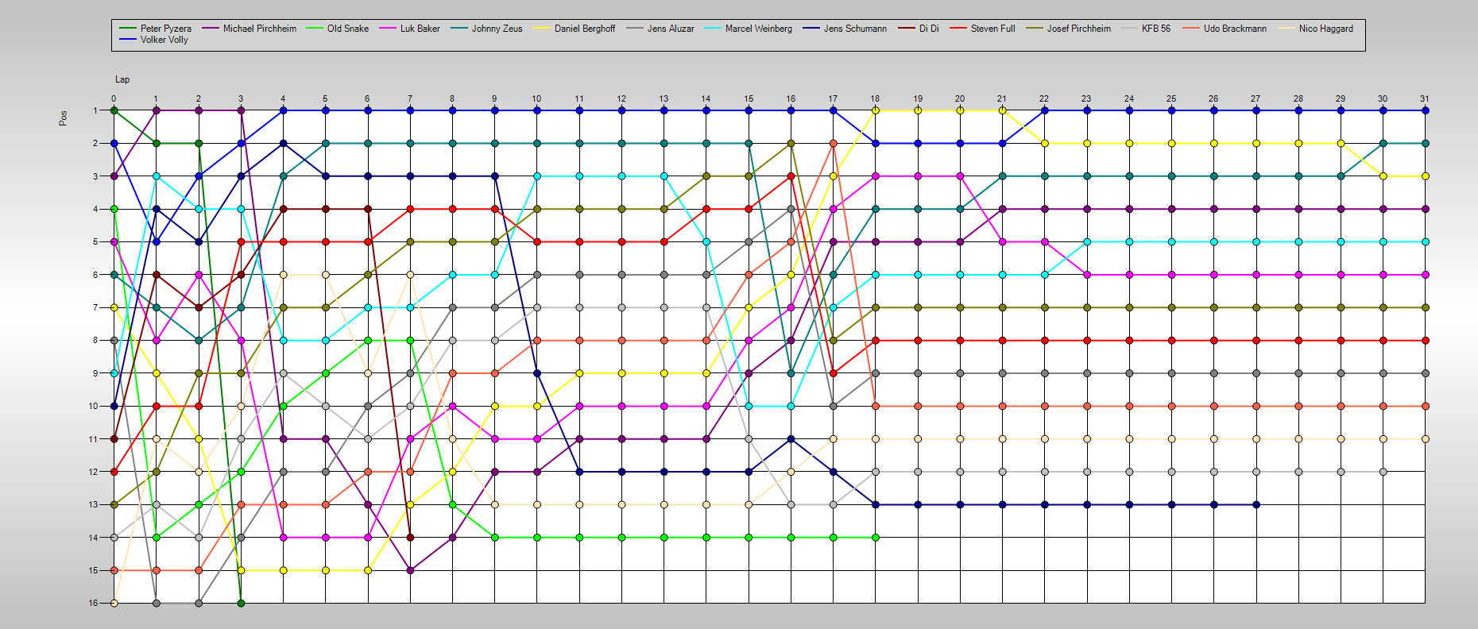This screenshot has width=1478, height=629.
Task: Click the Lap axis title
Action: pos(122,79)
